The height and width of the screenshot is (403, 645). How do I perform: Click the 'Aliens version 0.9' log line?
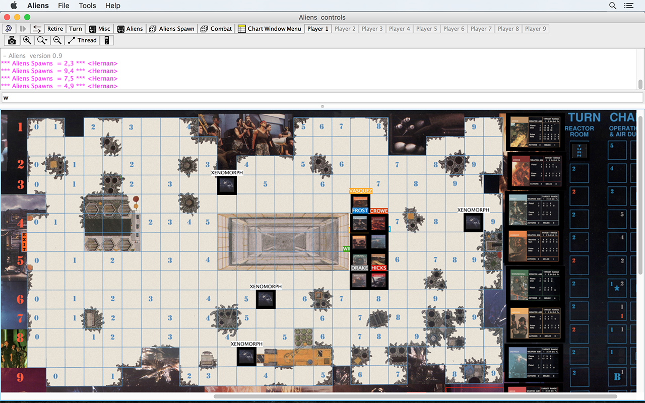tap(33, 56)
